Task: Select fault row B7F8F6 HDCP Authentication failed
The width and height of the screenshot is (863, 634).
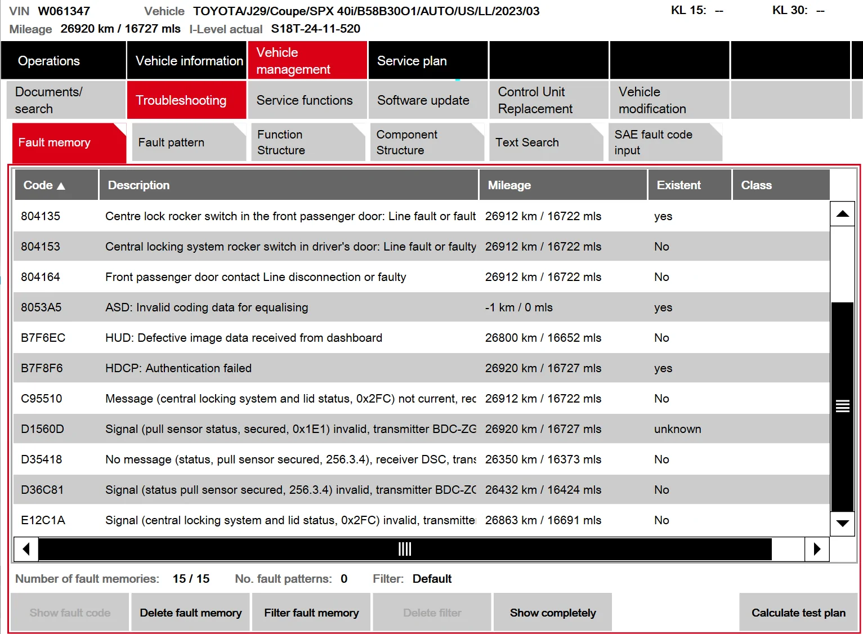Action: (422, 368)
